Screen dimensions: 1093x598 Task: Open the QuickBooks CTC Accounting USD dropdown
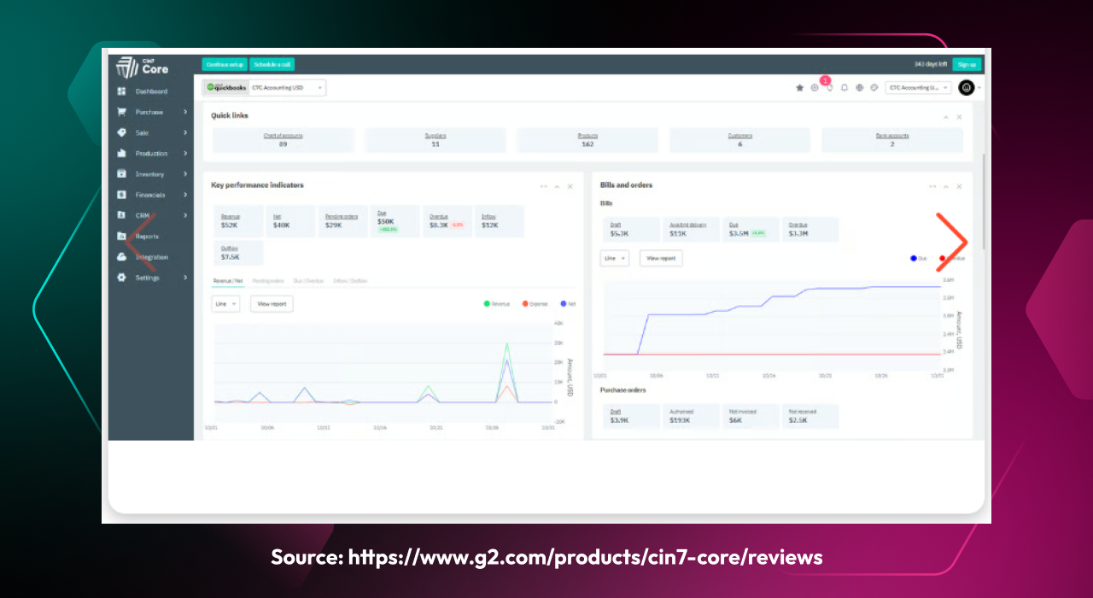[264, 87]
